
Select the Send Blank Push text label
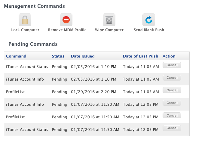click(149, 30)
